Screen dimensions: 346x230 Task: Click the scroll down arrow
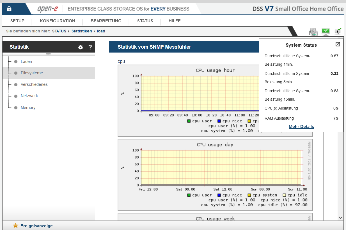(340, 217)
